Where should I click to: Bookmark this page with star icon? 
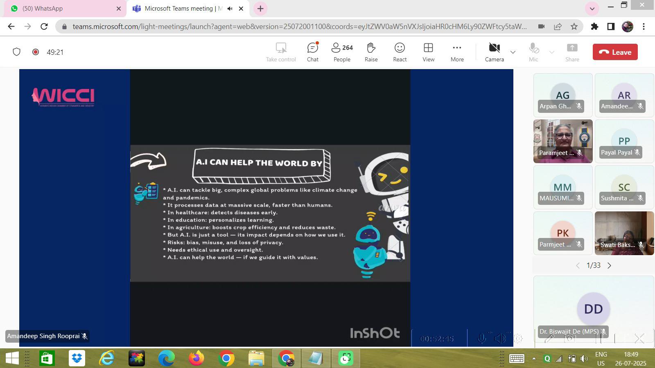pos(574,27)
